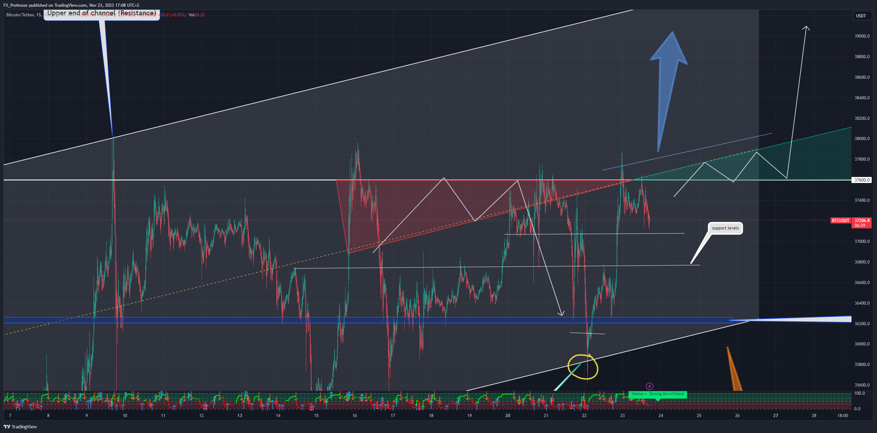Select the yellow circle drawing near the 22 low

pyautogui.click(x=583, y=367)
